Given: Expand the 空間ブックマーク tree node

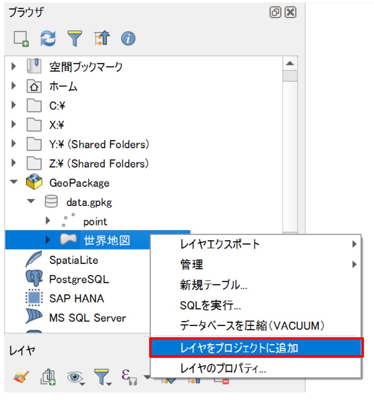Looking at the screenshot, I should pyautogui.click(x=14, y=66).
